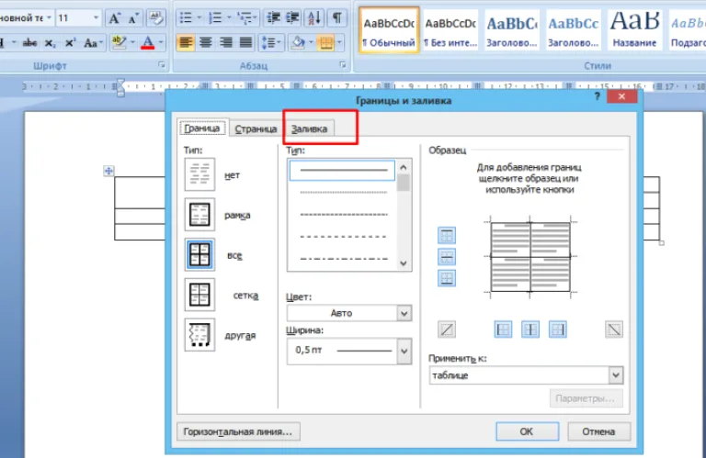Image resolution: width=706 pixels, height=458 pixels.
Task: Confirm with the ОК button
Action: tap(528, 431)
